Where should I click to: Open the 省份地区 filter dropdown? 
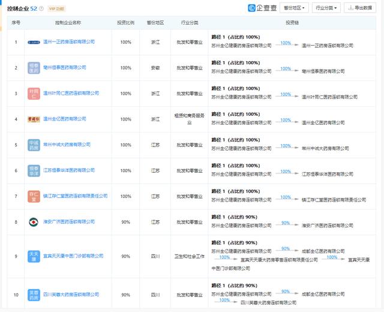tap(294, 8)
